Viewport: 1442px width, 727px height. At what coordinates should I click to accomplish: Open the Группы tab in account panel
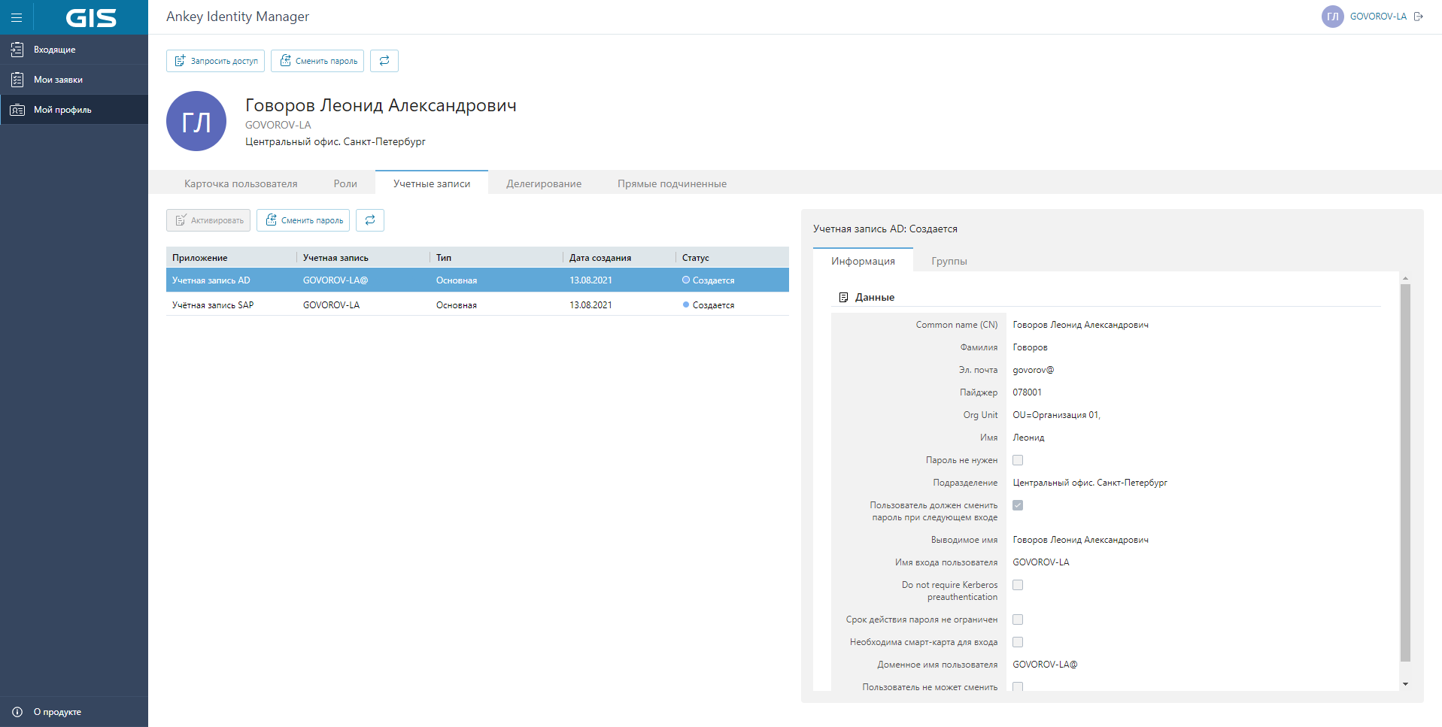(x=949, y=261)
